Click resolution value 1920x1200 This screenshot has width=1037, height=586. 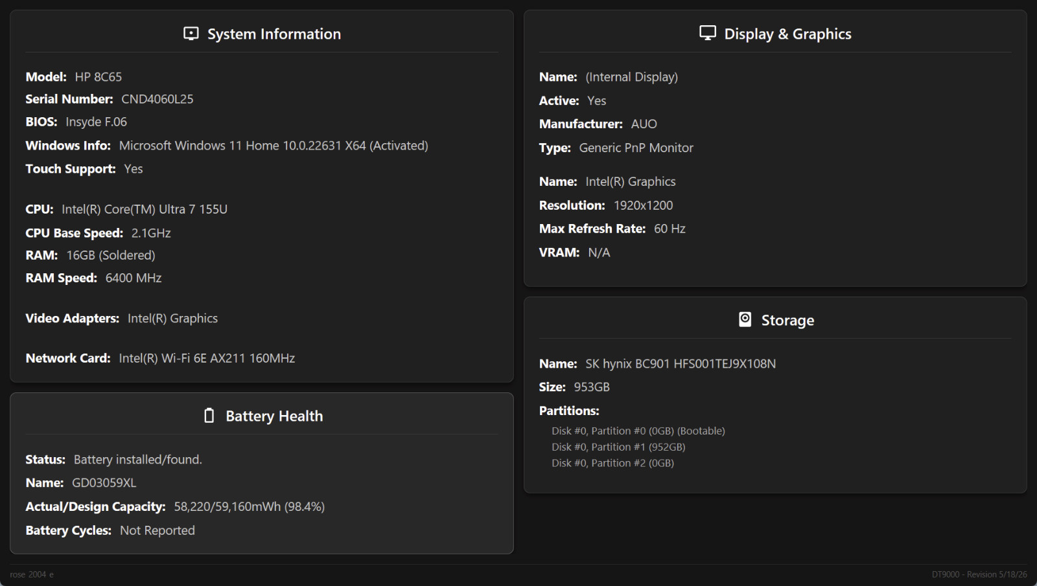[644, 205]
